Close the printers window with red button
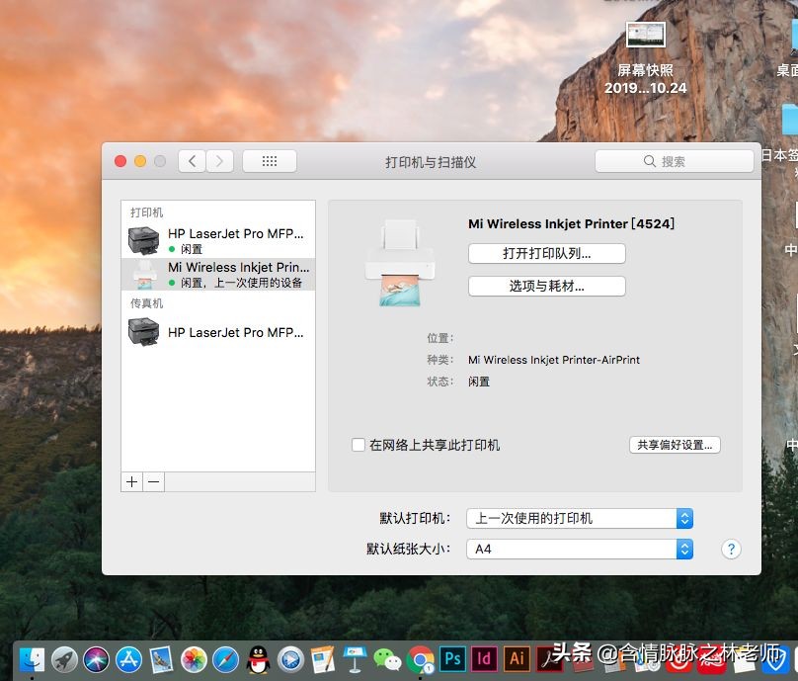 [x=120, y=161]
